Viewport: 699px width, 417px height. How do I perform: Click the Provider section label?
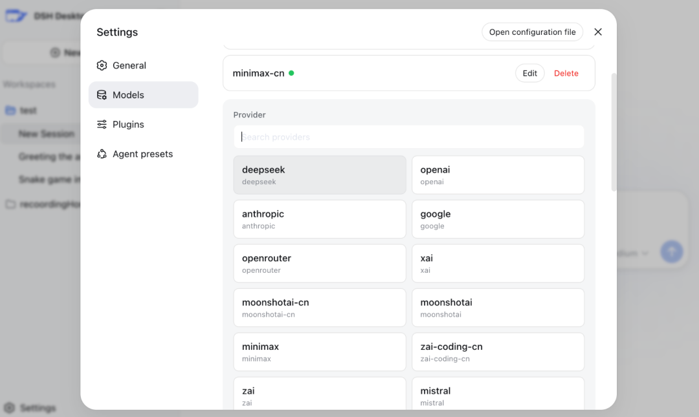click(x=249, y=114)
